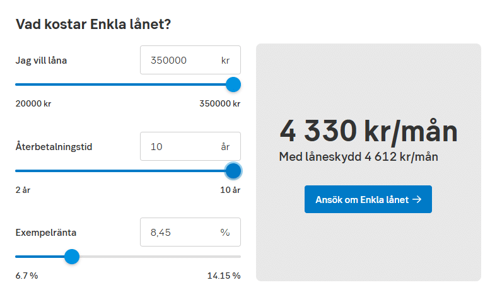This screenshot has width=490, height=285.
Task: Click the Jag vill låna slider handle
Action: point(233,84)
